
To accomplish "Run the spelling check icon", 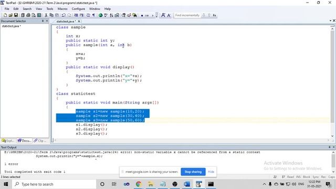I will click(106, 15).
